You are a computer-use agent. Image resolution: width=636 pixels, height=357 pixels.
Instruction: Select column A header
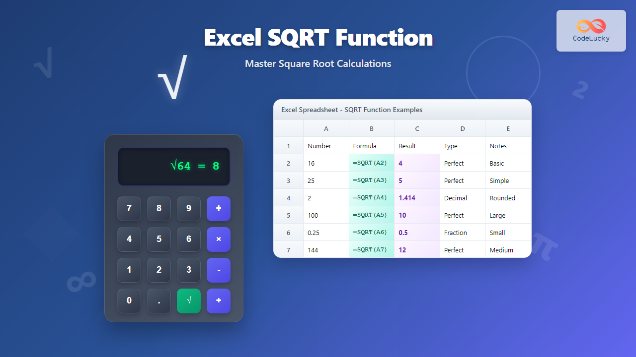point(326,128)
